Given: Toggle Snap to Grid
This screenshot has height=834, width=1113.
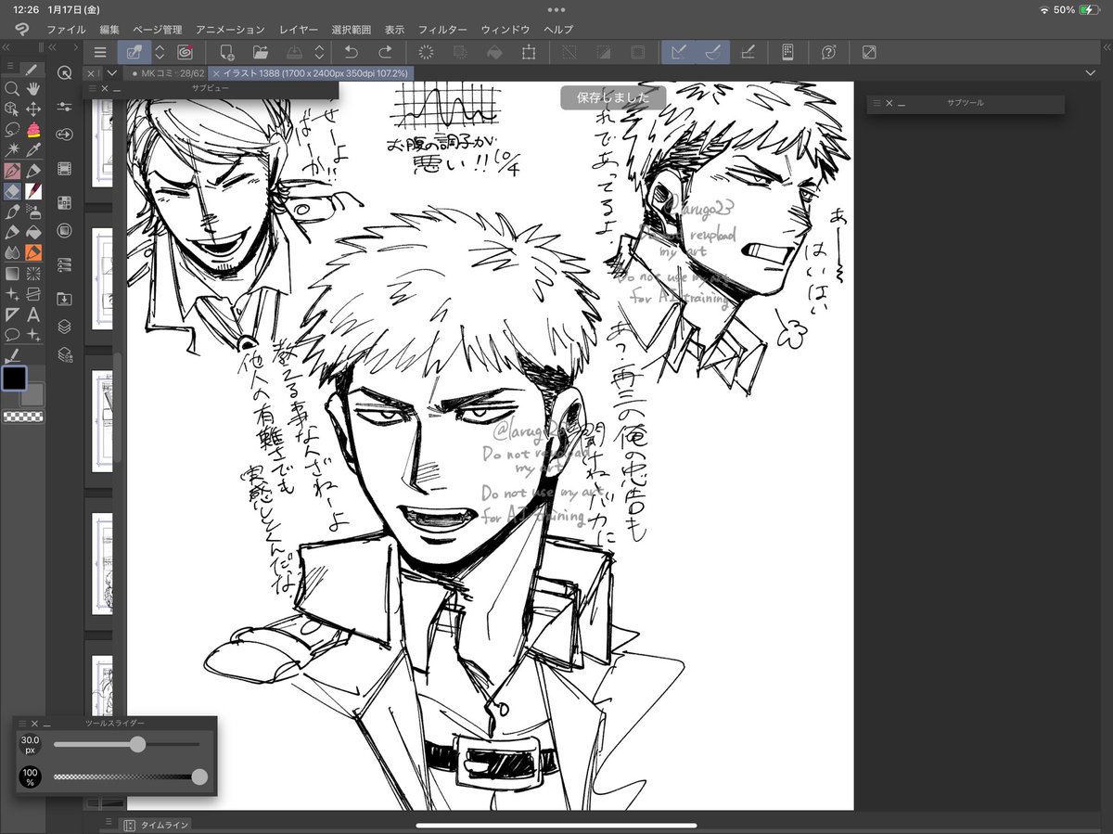Looking at the screenshot, I should [x=748, y=52].
